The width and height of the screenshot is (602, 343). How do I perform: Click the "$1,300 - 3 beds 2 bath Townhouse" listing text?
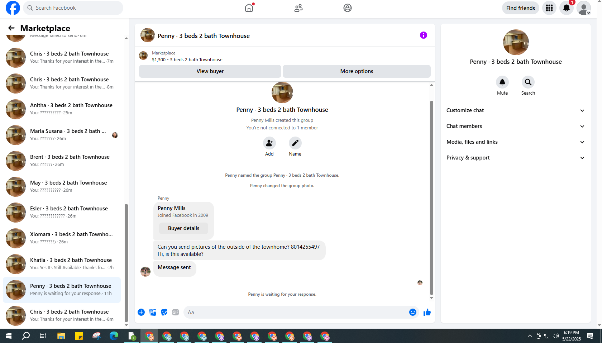187,60
